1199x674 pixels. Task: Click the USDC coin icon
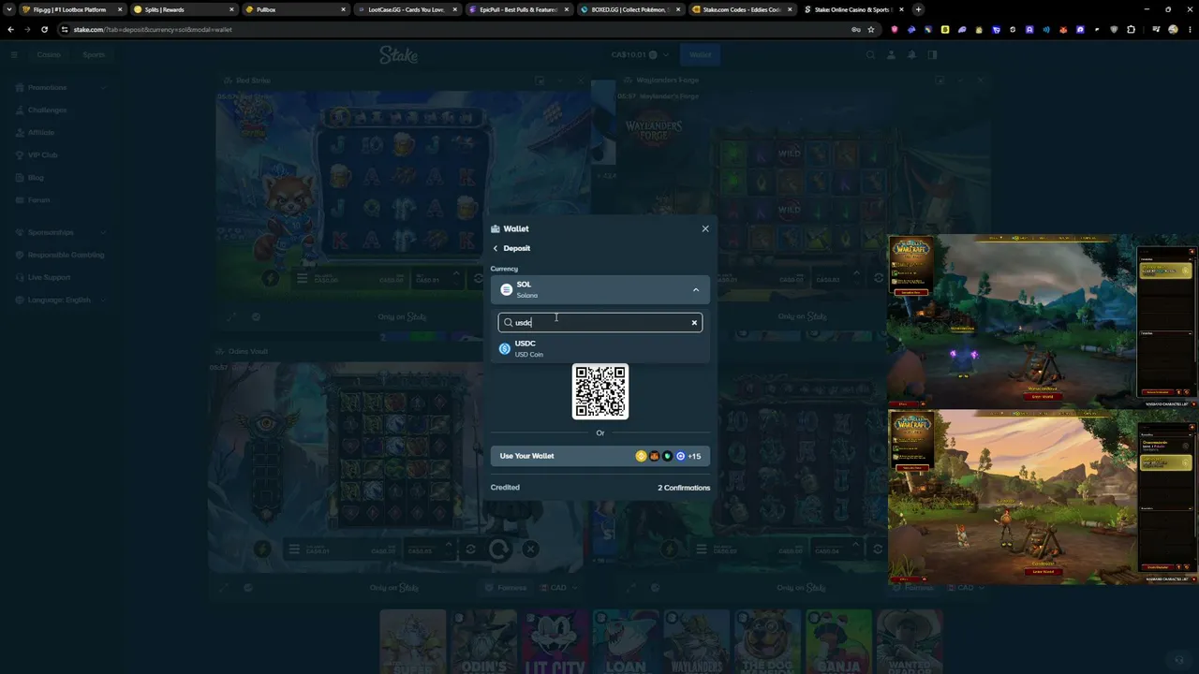click(505, 348)
